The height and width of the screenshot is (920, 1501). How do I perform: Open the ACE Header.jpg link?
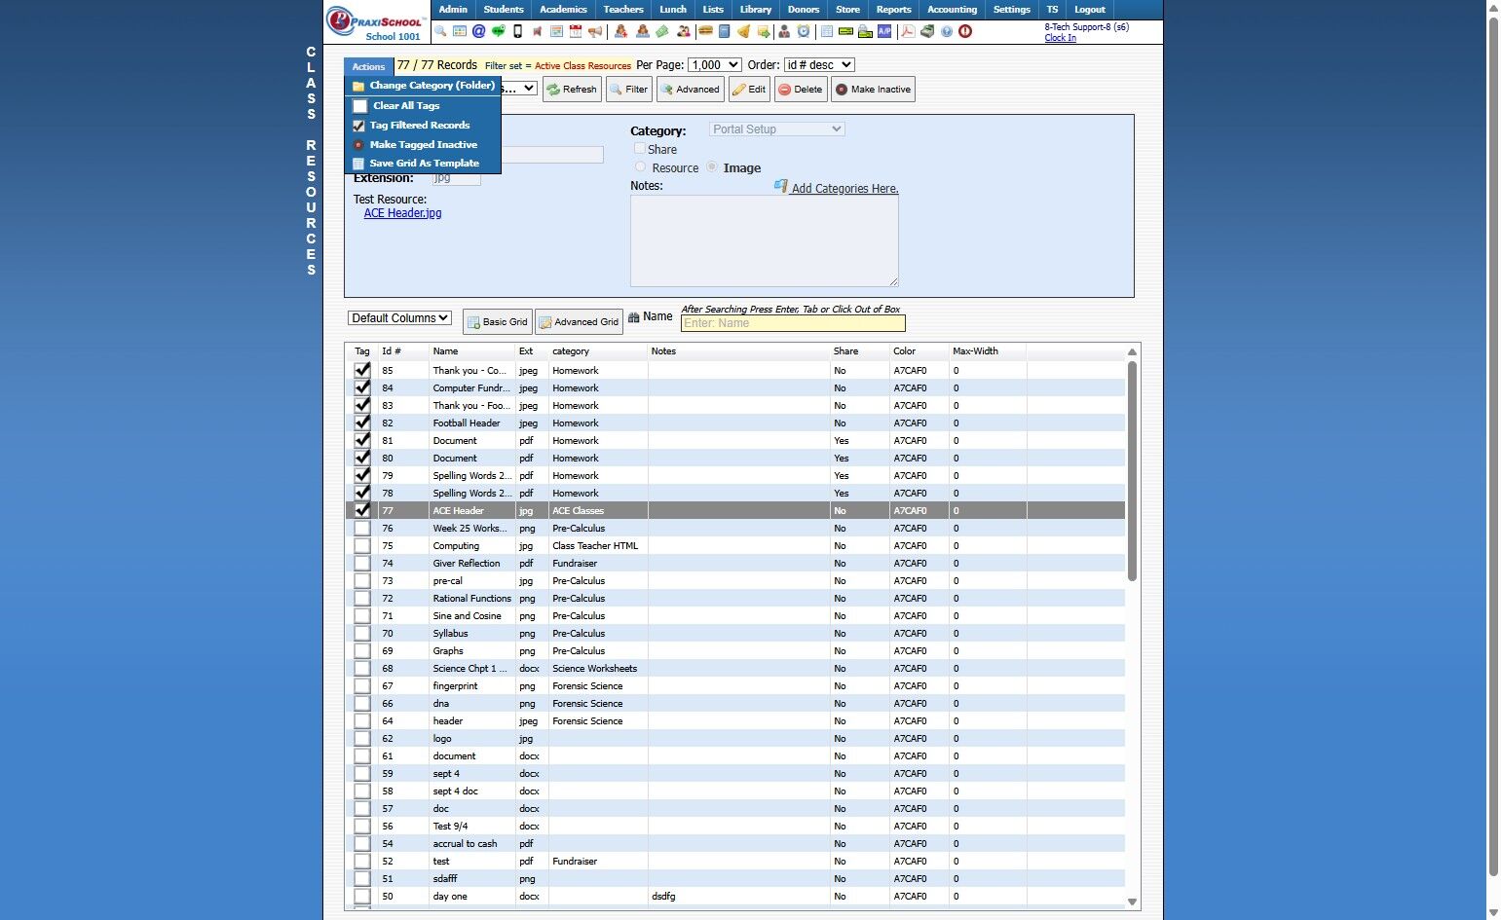pos(402,213)
